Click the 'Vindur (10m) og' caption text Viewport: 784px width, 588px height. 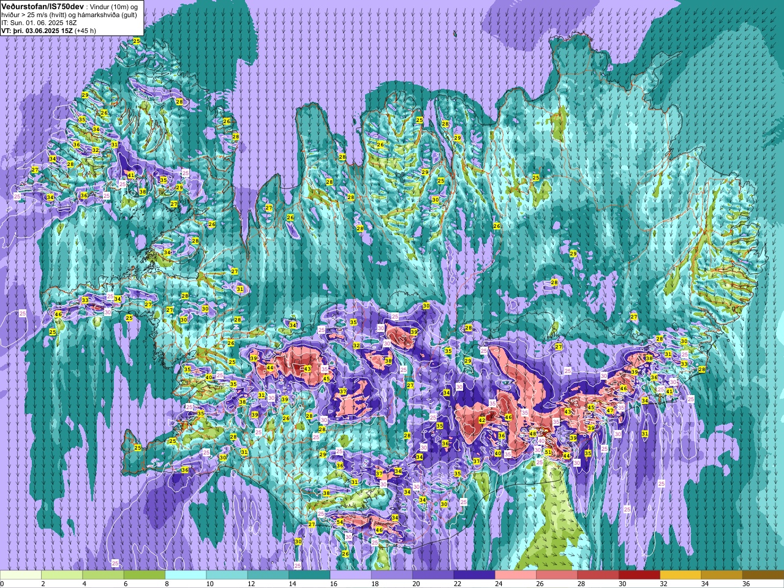(x=114, y=6)
